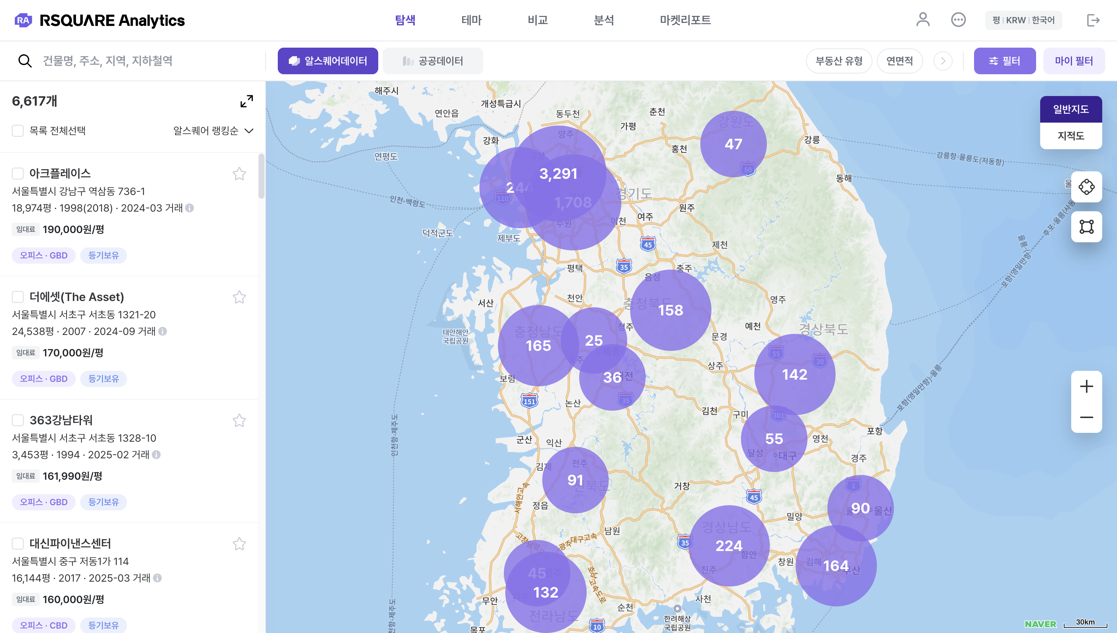
Task: Switch map to 지적도 view
Action: (x=1070, y=136)
